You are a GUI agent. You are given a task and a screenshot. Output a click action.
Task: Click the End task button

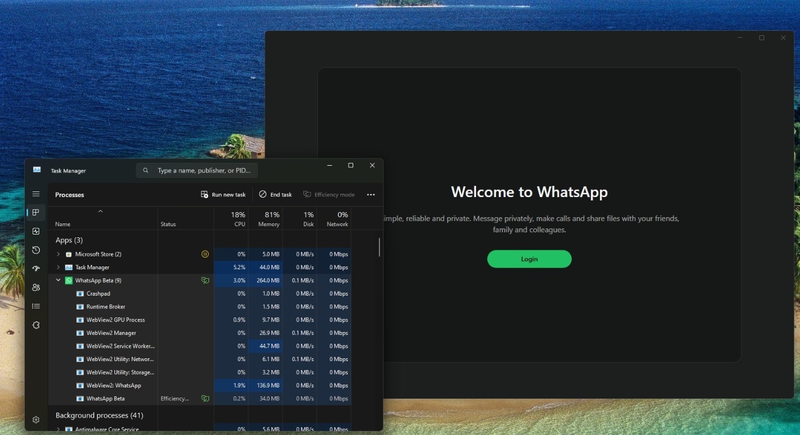click(275, 194)
